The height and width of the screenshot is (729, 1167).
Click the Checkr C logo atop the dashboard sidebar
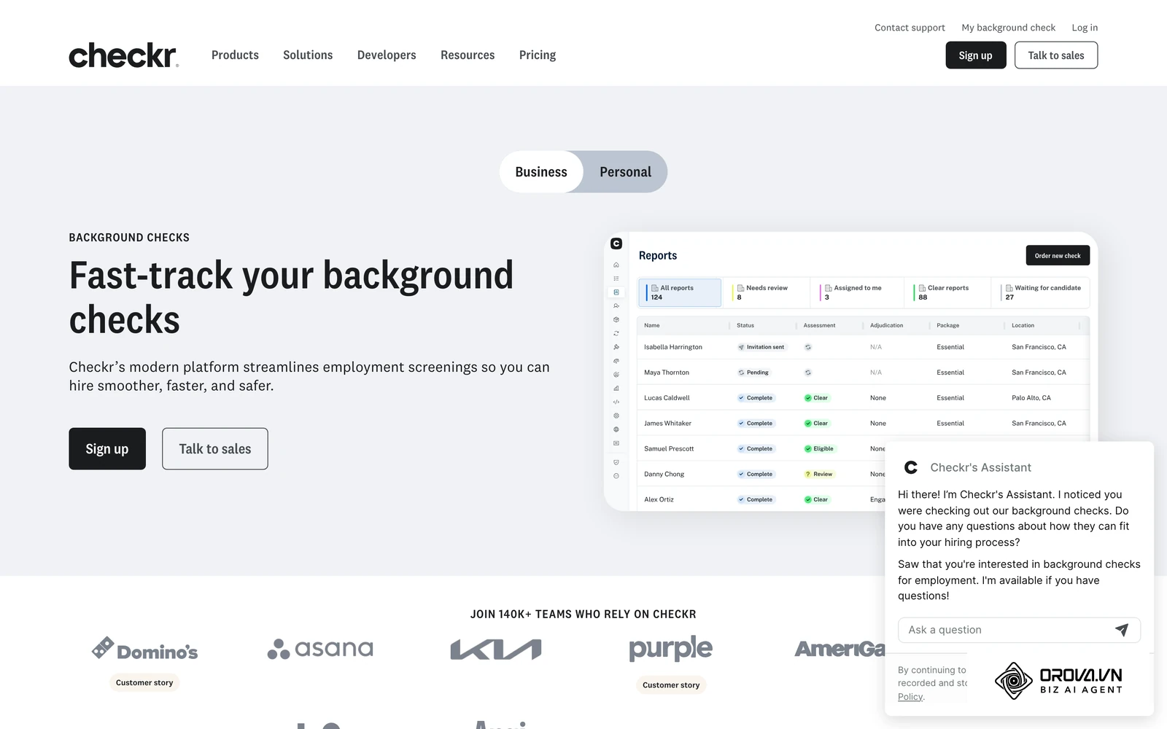[x=616, y=243]
